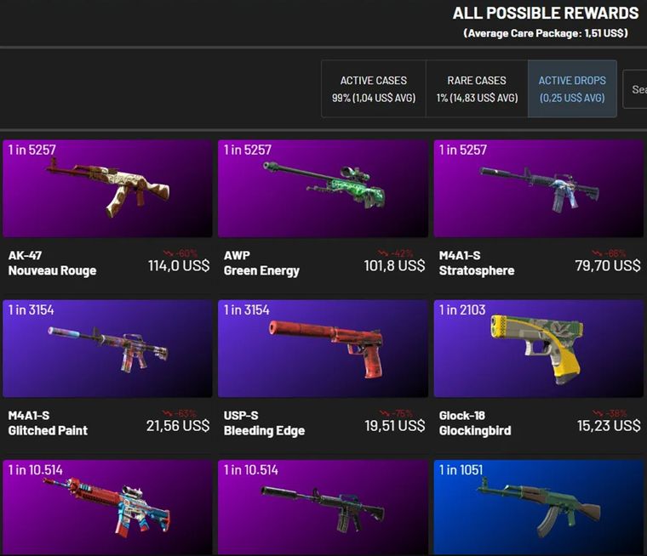Switch to the Active Cases tab
This screenshot has width=647, height=556.
point(374,89)
